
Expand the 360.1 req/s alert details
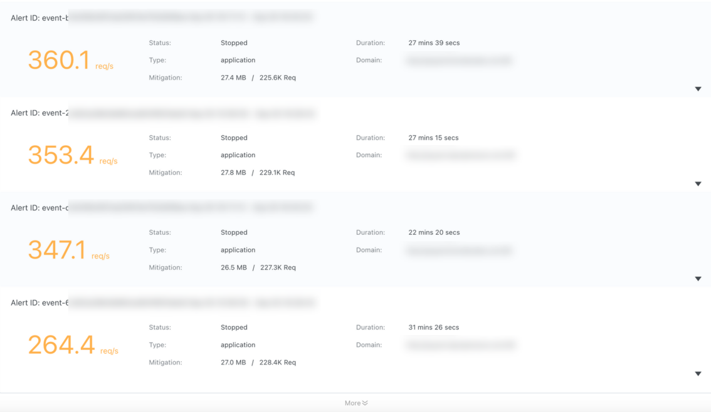[698, 89]
